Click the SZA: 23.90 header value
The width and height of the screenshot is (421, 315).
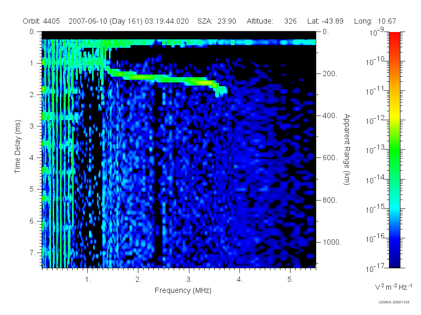[x=217, y=21]
